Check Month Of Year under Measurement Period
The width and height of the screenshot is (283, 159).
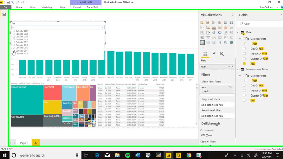244,91
